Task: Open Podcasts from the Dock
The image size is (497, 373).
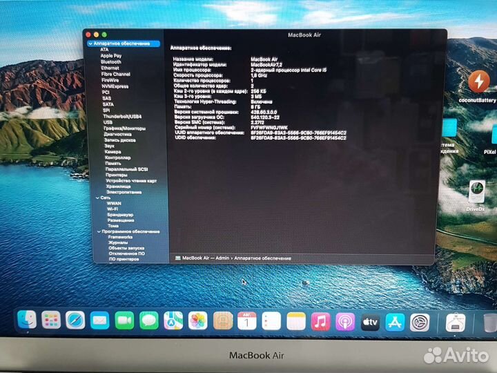Action: (345, 322)
